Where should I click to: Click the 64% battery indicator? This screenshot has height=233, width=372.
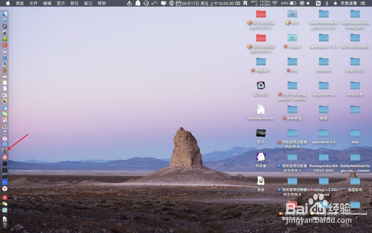tap(289, 3)
